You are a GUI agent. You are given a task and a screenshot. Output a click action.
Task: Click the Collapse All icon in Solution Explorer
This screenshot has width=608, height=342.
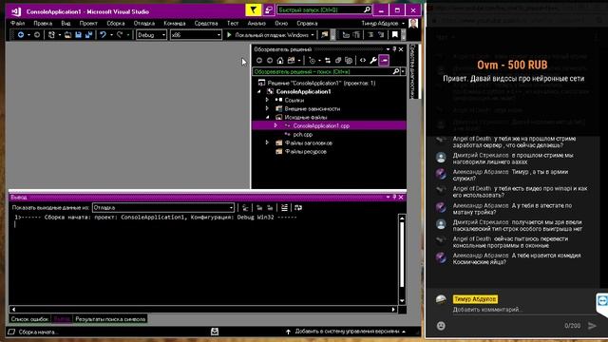(338, 61)
